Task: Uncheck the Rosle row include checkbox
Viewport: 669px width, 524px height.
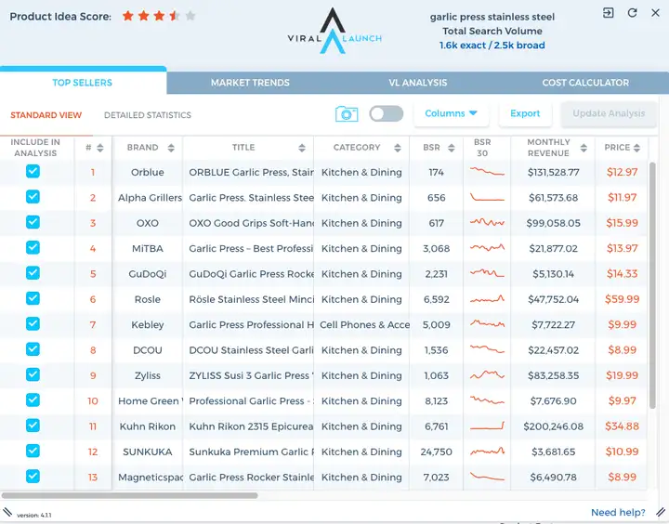Action: pos(33,298)
